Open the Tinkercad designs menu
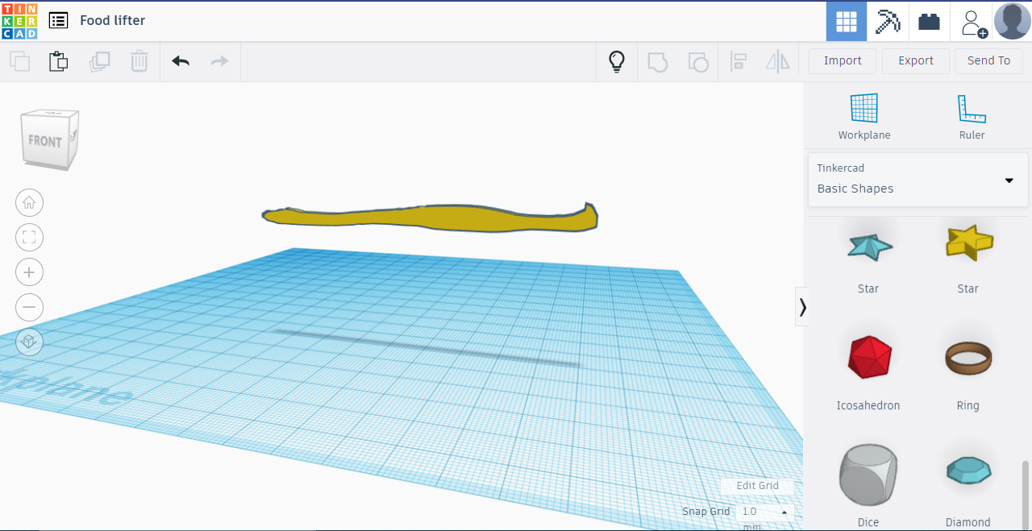 pyautogui.click(x=58, y=20)
